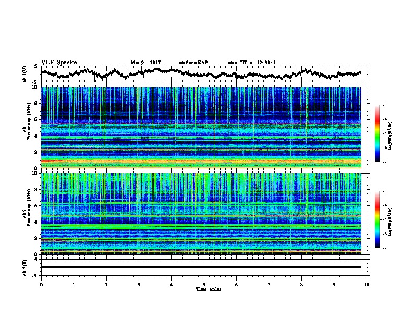Click the time axis tick label "3"

pos(139,285)
